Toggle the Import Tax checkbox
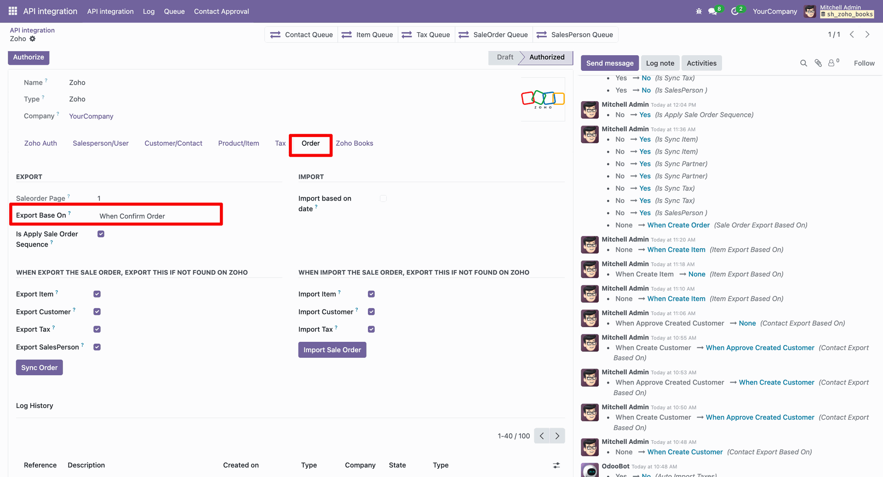 coord(371,329)
